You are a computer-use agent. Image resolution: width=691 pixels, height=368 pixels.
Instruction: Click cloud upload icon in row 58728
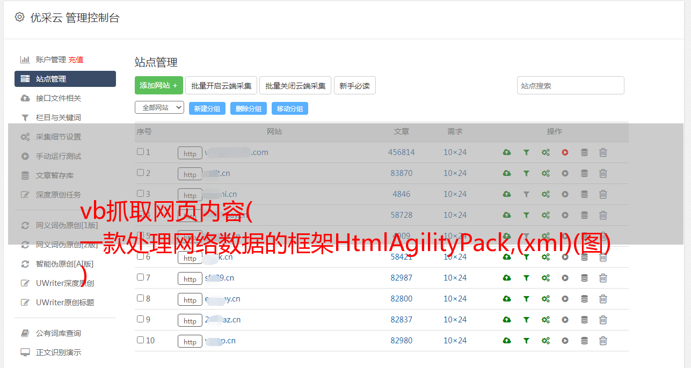coord(507,215)
